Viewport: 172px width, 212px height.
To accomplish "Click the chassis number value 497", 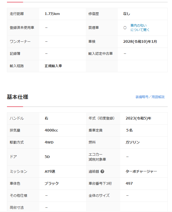I will (x=129, y=184).
